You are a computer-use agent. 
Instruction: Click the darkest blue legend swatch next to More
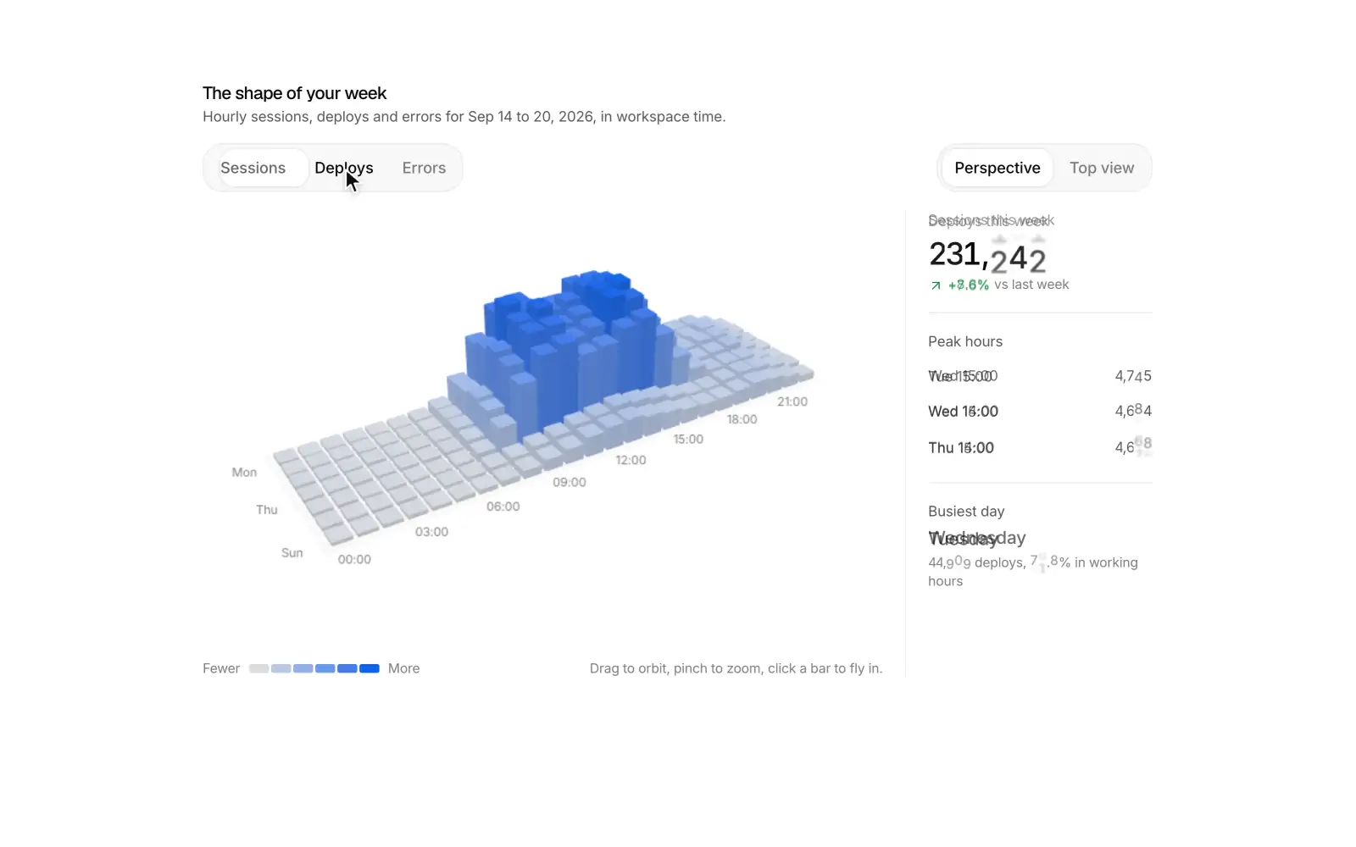(x=369, y=668)
